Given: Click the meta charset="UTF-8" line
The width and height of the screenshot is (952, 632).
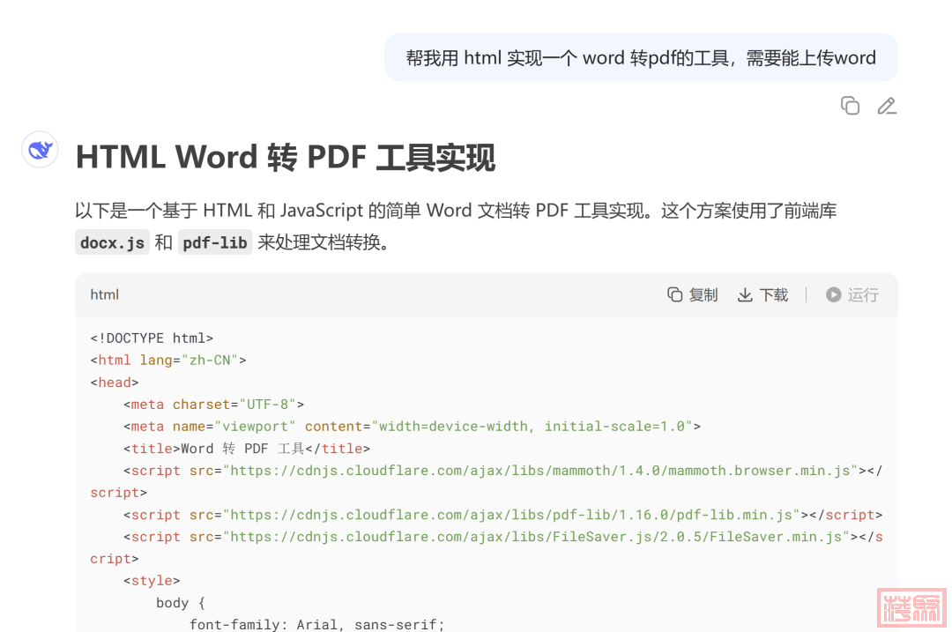Looking at the screenshot, I should click(213, 405).
